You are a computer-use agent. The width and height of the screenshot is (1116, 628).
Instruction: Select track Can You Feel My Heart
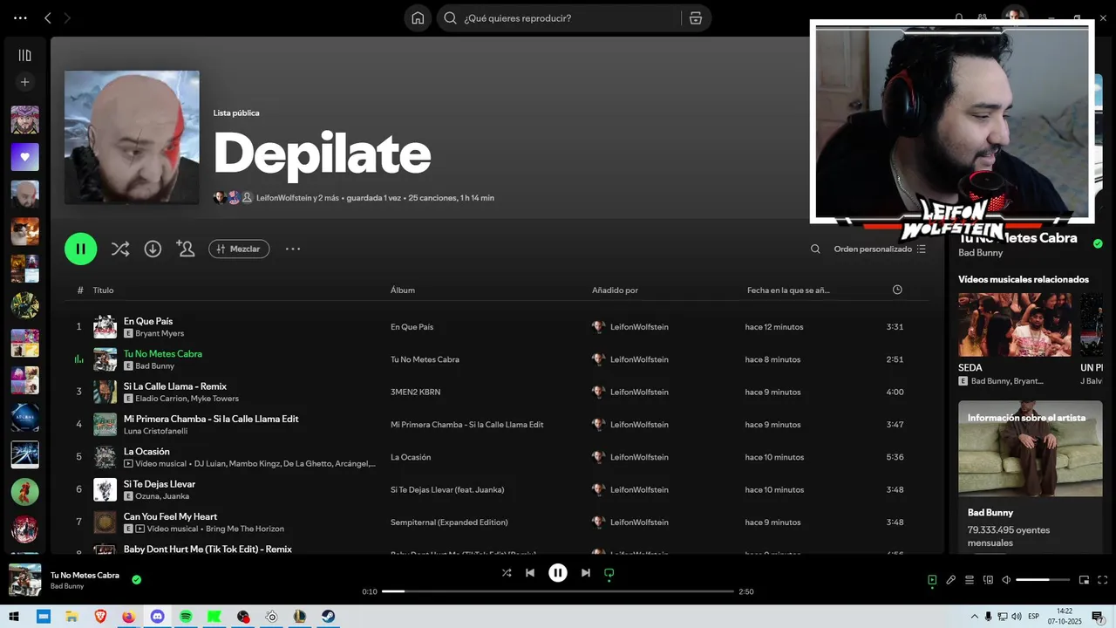[x=170, y=516]
